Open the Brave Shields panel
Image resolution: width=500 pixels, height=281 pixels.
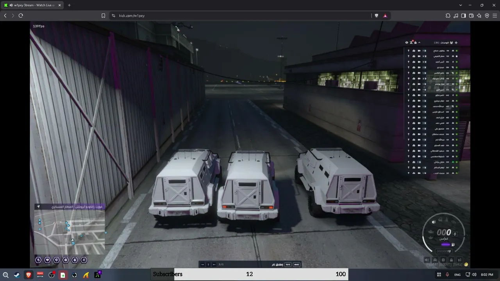376,16
